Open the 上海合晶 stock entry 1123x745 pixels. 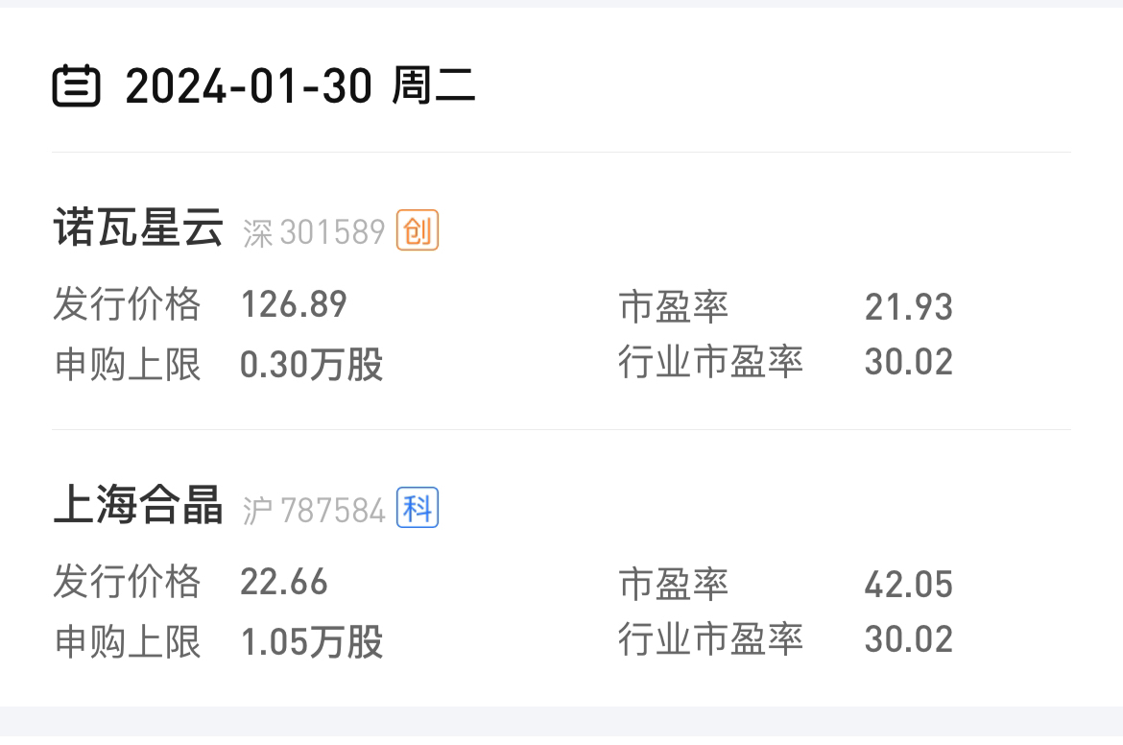click(138, 507)
